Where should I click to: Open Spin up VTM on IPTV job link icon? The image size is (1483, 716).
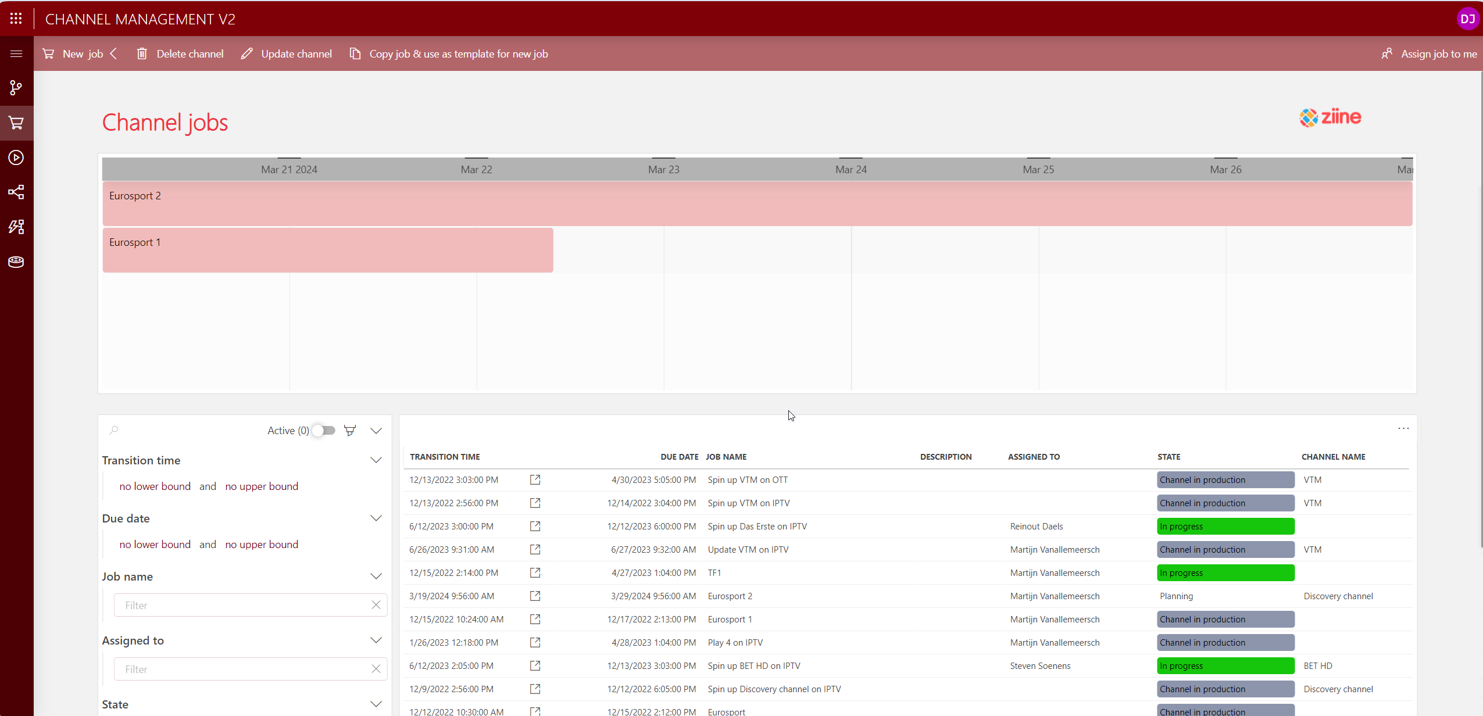pos(535,503)
